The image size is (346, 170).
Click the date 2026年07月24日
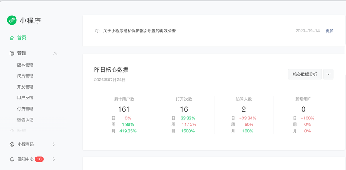click(110, 80)
